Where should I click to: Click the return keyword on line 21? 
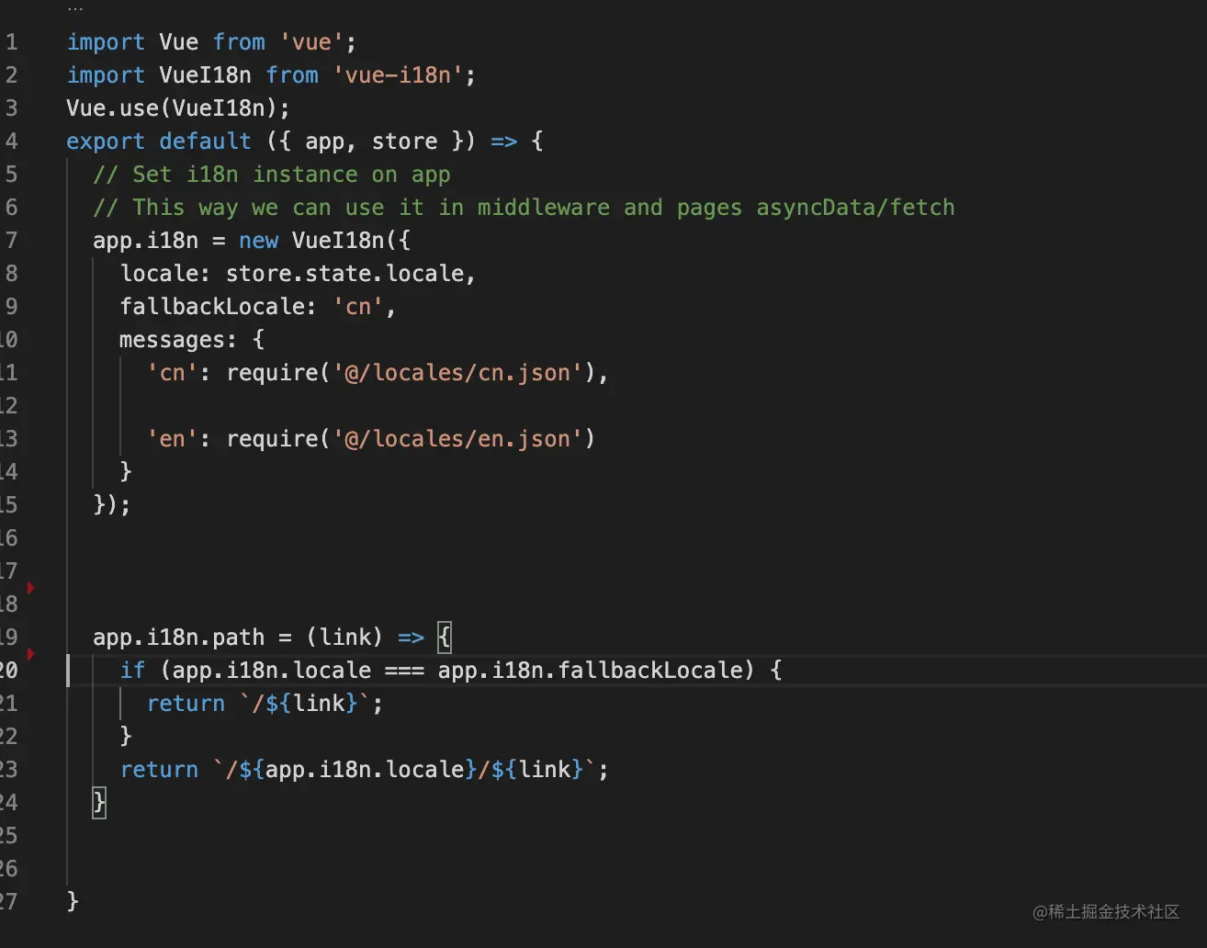pyautogui.click(x=186, y=704)
